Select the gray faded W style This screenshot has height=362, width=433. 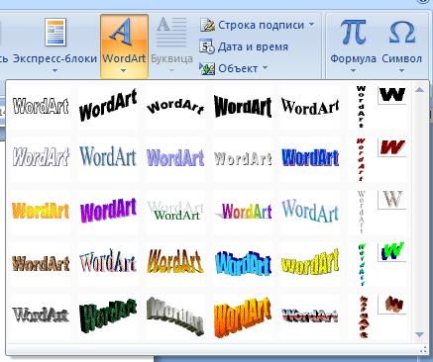point(392,200)
